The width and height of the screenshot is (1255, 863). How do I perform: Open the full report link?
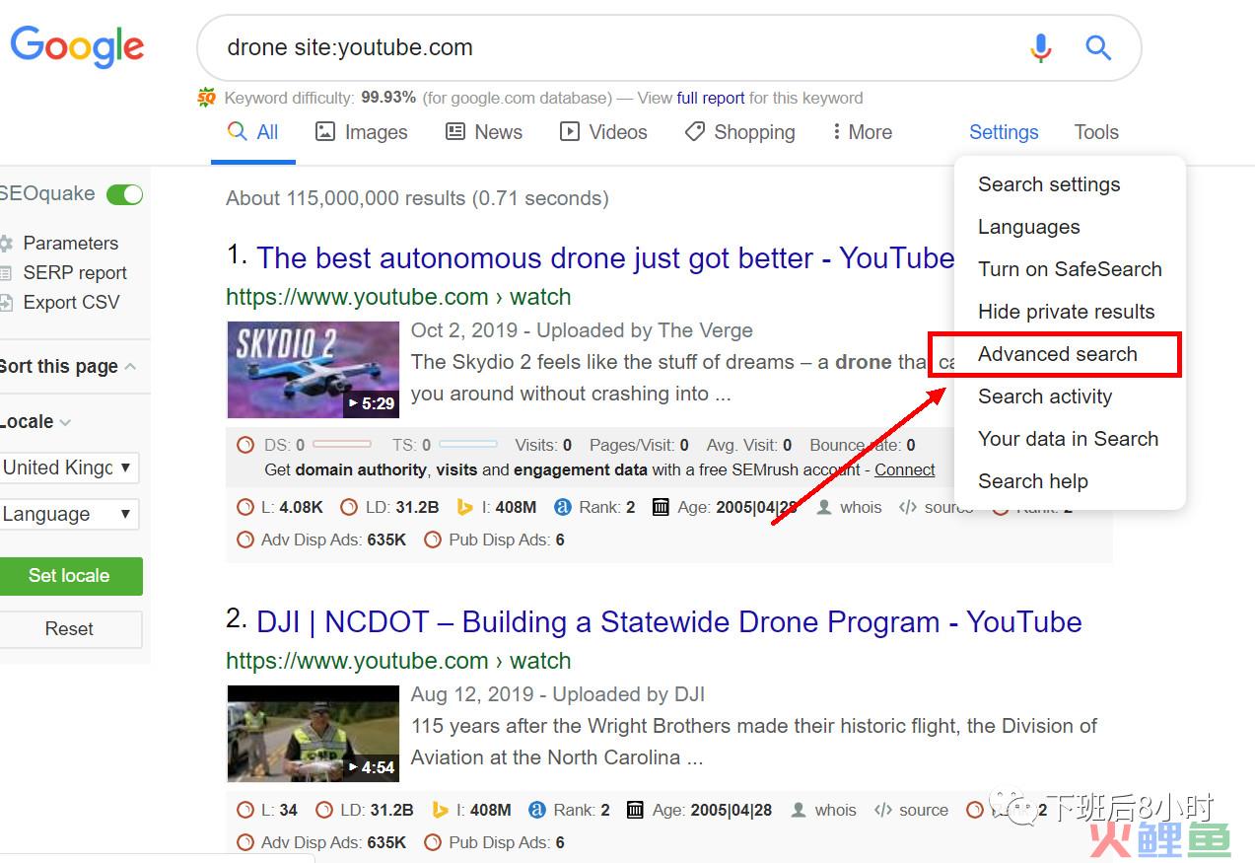pyautogui.click(x=711, y=98)
